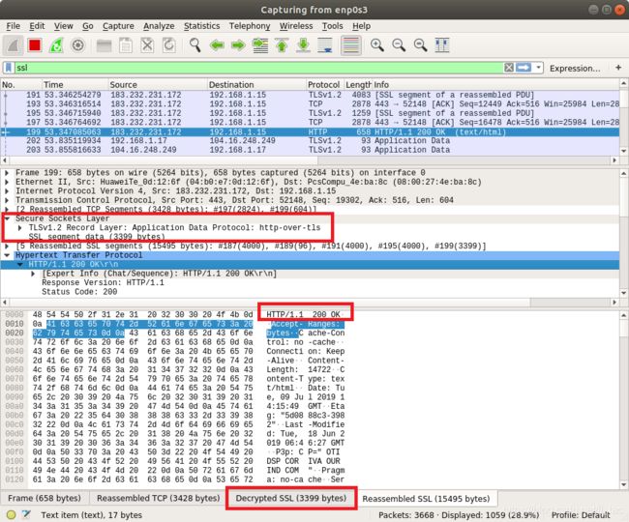
Task: Zoom out on packet text
Action: point(399,45)
